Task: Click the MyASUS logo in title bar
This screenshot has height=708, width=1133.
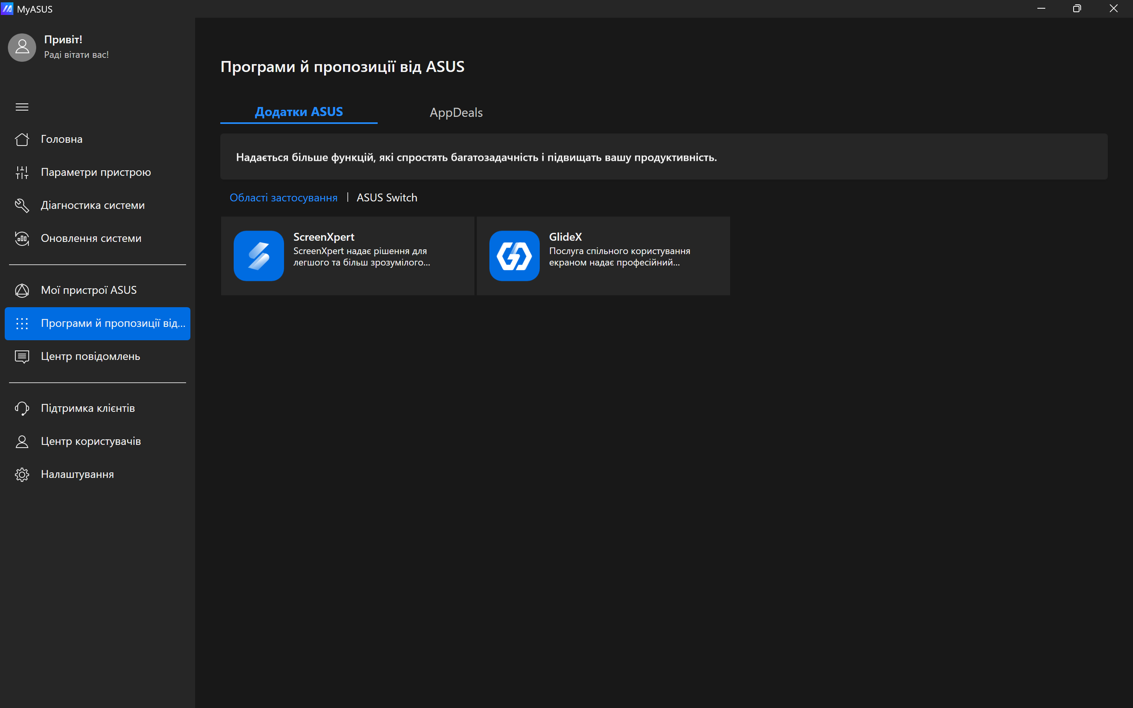Action: (x=7, y=8)
